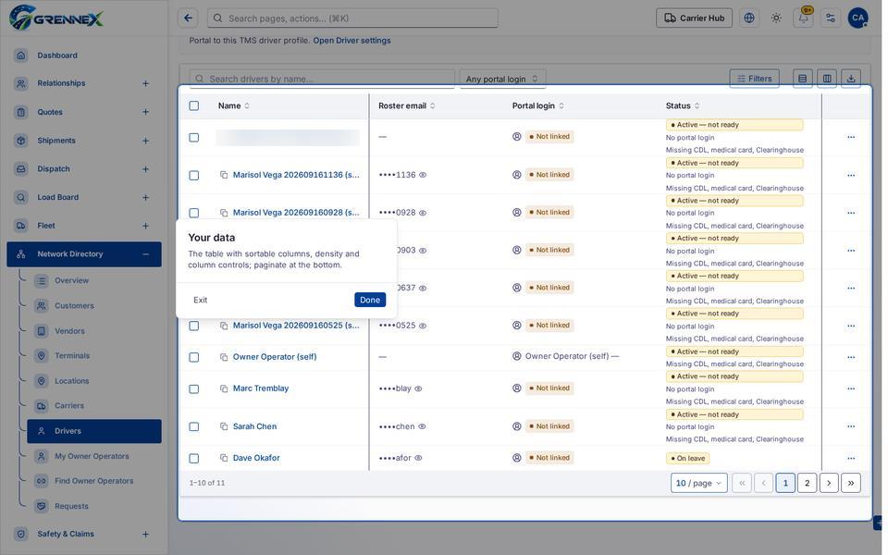Screen dimensions: 888x555
Task: Click the Search drivers by name field
Action: (322, 79)
